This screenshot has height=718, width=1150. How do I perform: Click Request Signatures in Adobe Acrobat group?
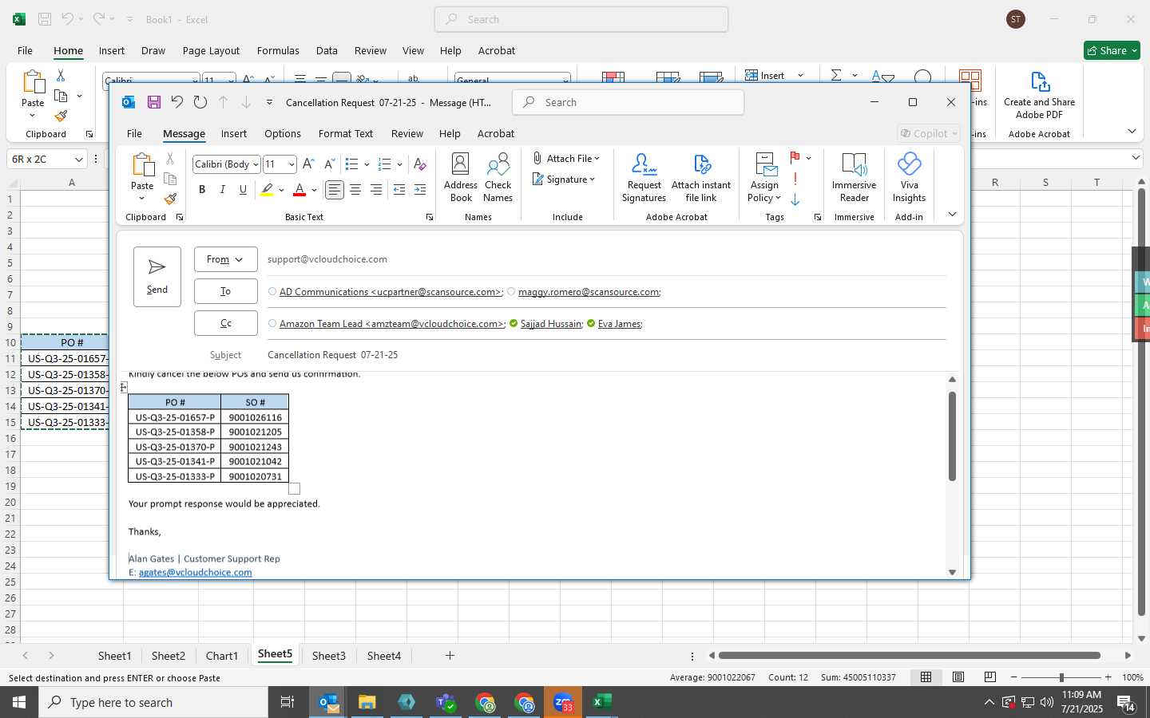(644, 178)
